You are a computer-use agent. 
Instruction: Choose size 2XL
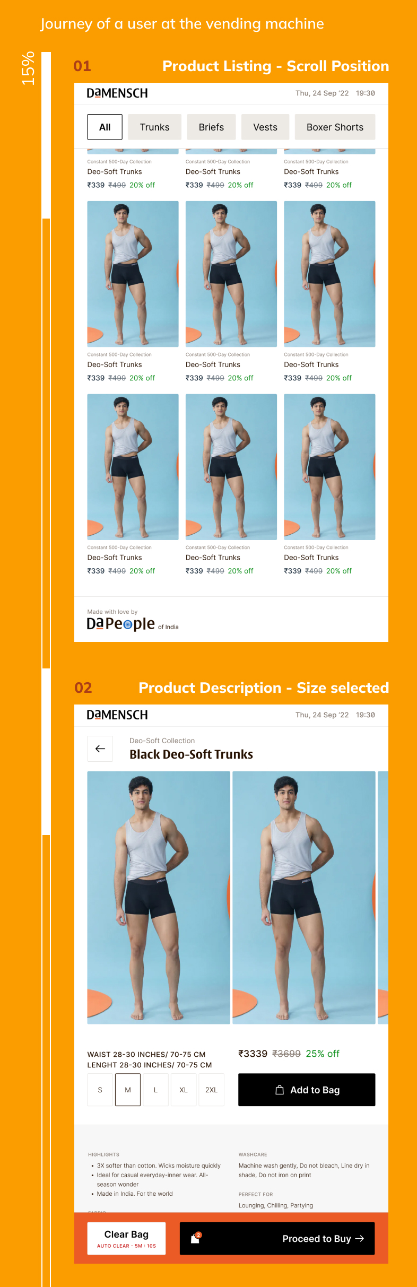click(211, 1090)
